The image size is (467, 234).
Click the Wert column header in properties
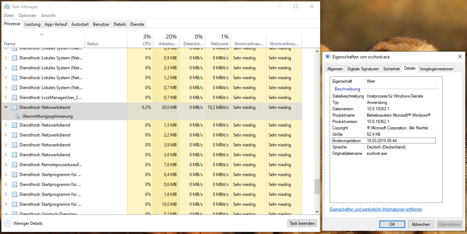[400, 81]
